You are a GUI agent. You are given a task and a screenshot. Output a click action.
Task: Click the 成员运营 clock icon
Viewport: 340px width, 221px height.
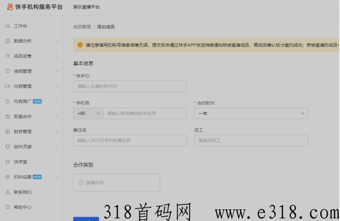click(7, 56)
